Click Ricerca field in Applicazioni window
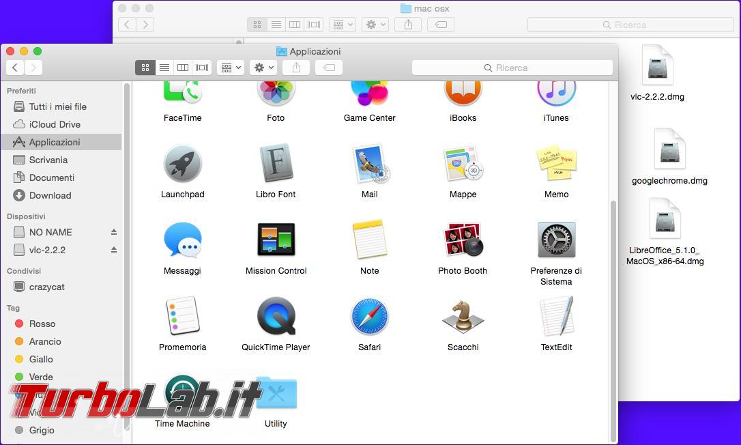This screenshot has height=445, width=741. (512, 68)
